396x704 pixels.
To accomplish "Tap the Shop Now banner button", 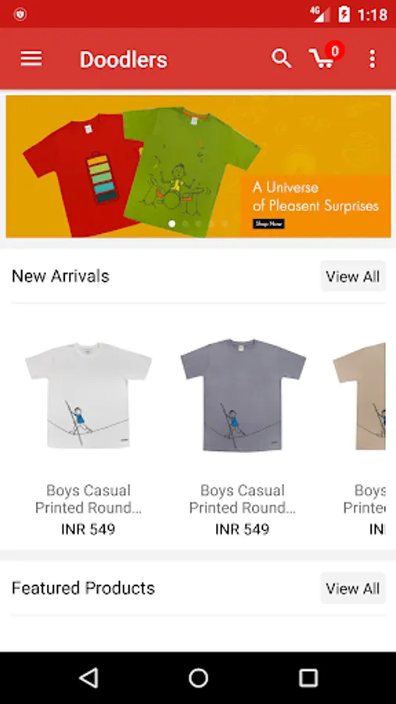I will click(x=268, y=224).
